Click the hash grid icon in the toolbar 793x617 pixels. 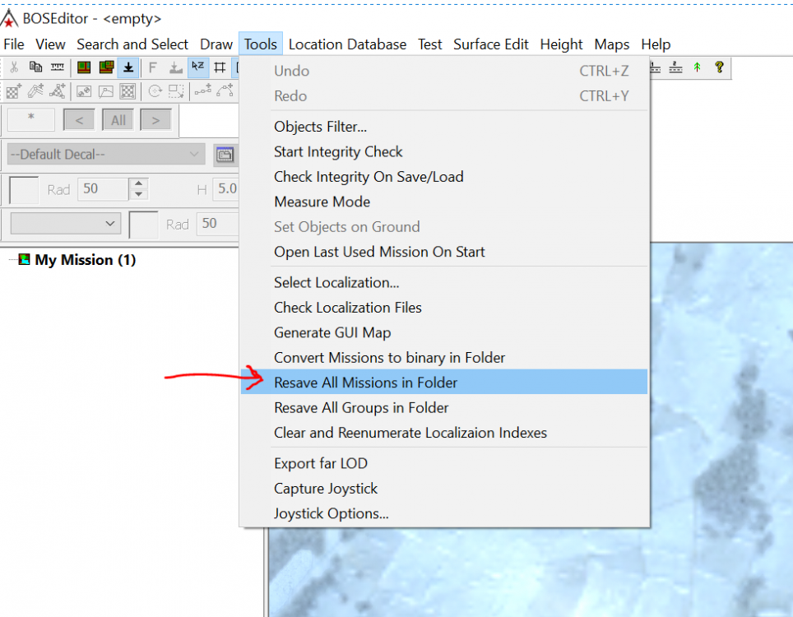220,67
